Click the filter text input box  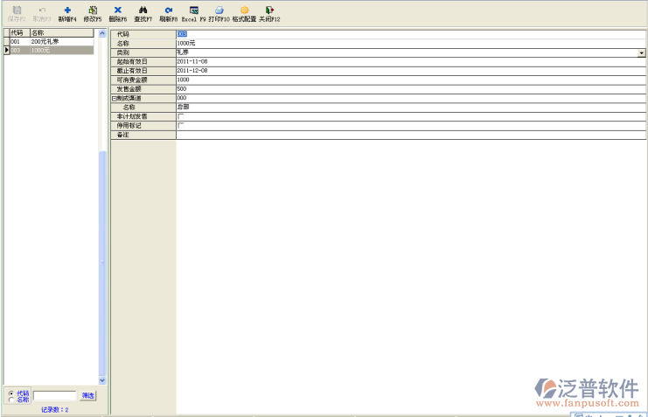[54, 396]
